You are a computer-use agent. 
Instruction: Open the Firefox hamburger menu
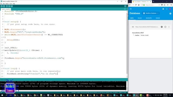171,5
